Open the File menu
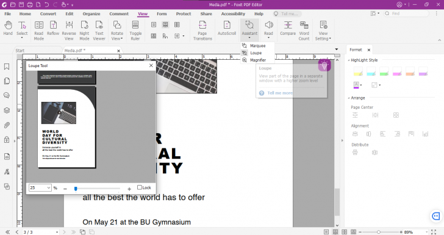 pos(8,13)
